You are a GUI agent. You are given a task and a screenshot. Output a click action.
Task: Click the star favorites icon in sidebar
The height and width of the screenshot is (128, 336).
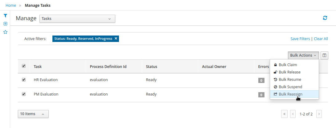pyautogui.click(x=5, y=32)
